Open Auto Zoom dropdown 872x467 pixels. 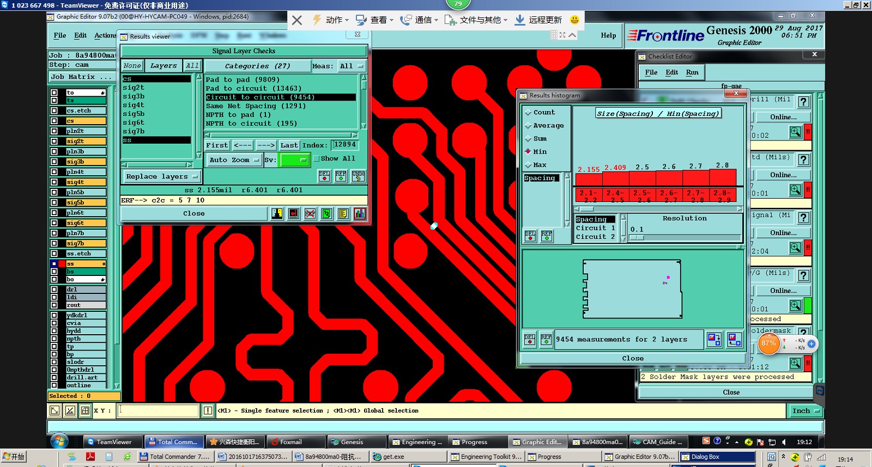[234, 160]
